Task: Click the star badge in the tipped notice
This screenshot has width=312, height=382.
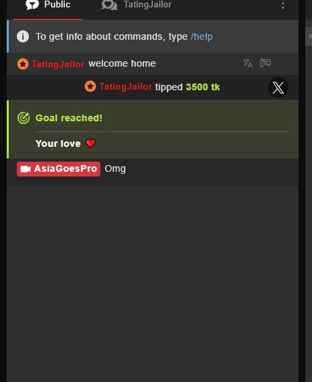Action: point(90,86)
